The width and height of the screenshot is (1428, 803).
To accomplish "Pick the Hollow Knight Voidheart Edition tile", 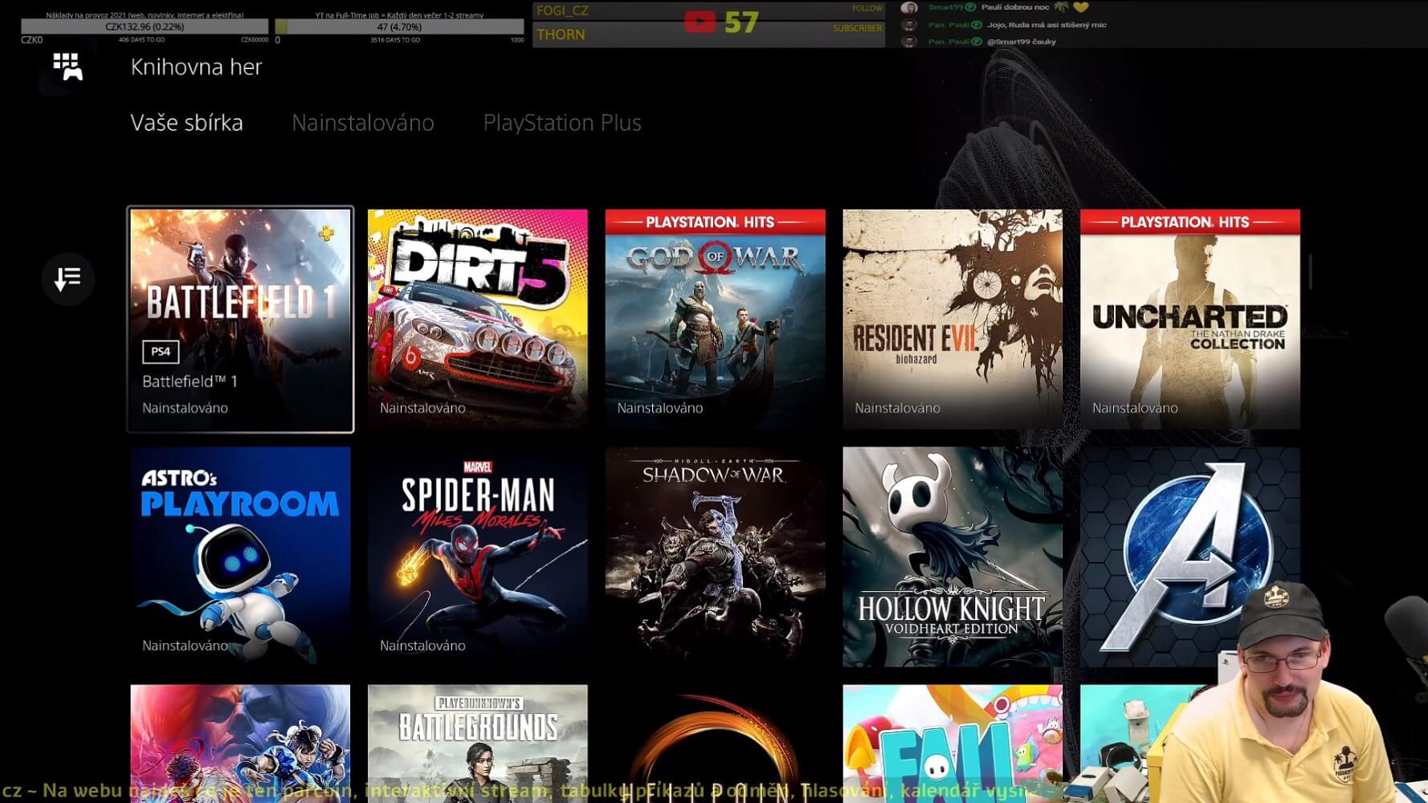I will point(952,556).
